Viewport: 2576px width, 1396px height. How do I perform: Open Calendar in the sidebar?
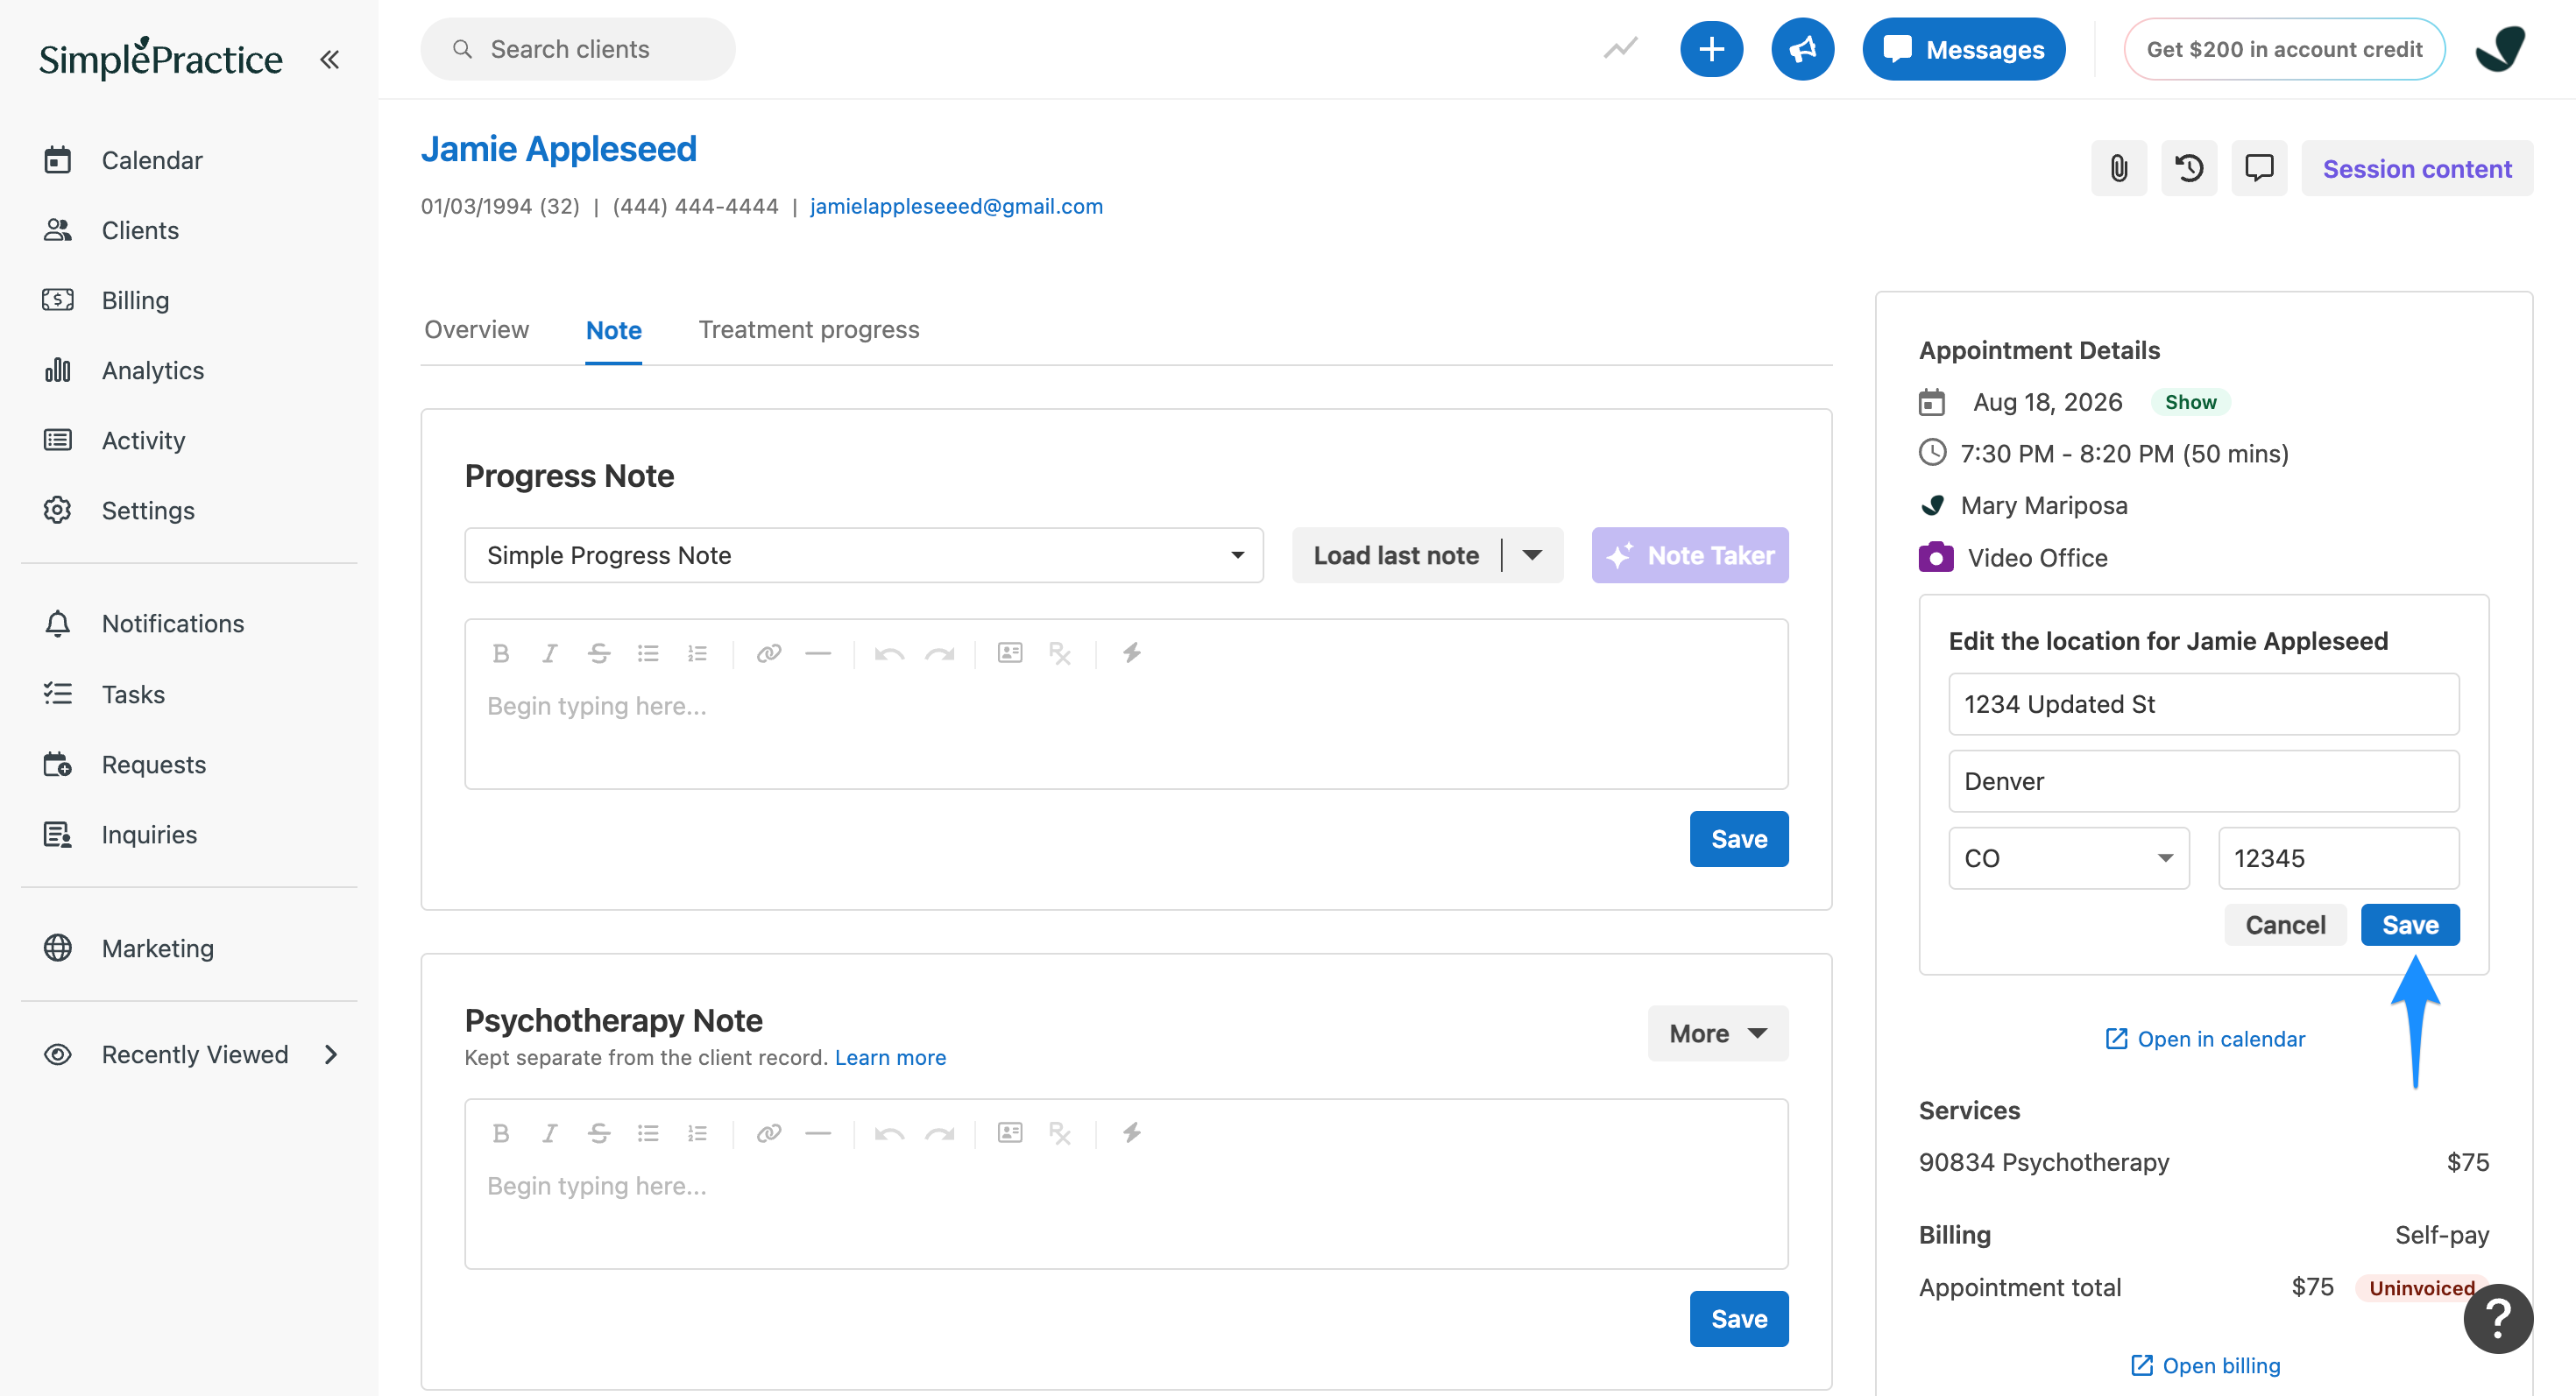point(152,160)
